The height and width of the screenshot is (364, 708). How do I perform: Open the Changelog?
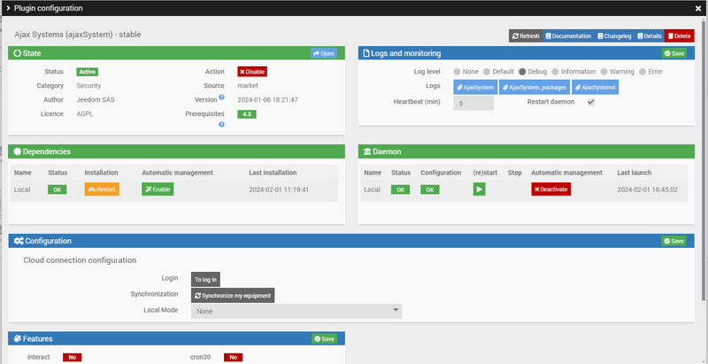coord(614,36)
